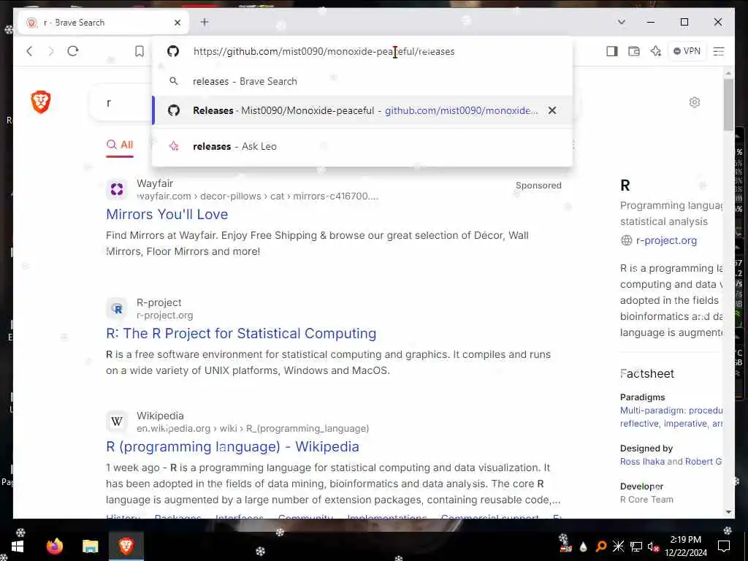
Task: Click the R-project favicon icon
Action: pos(117,309)
